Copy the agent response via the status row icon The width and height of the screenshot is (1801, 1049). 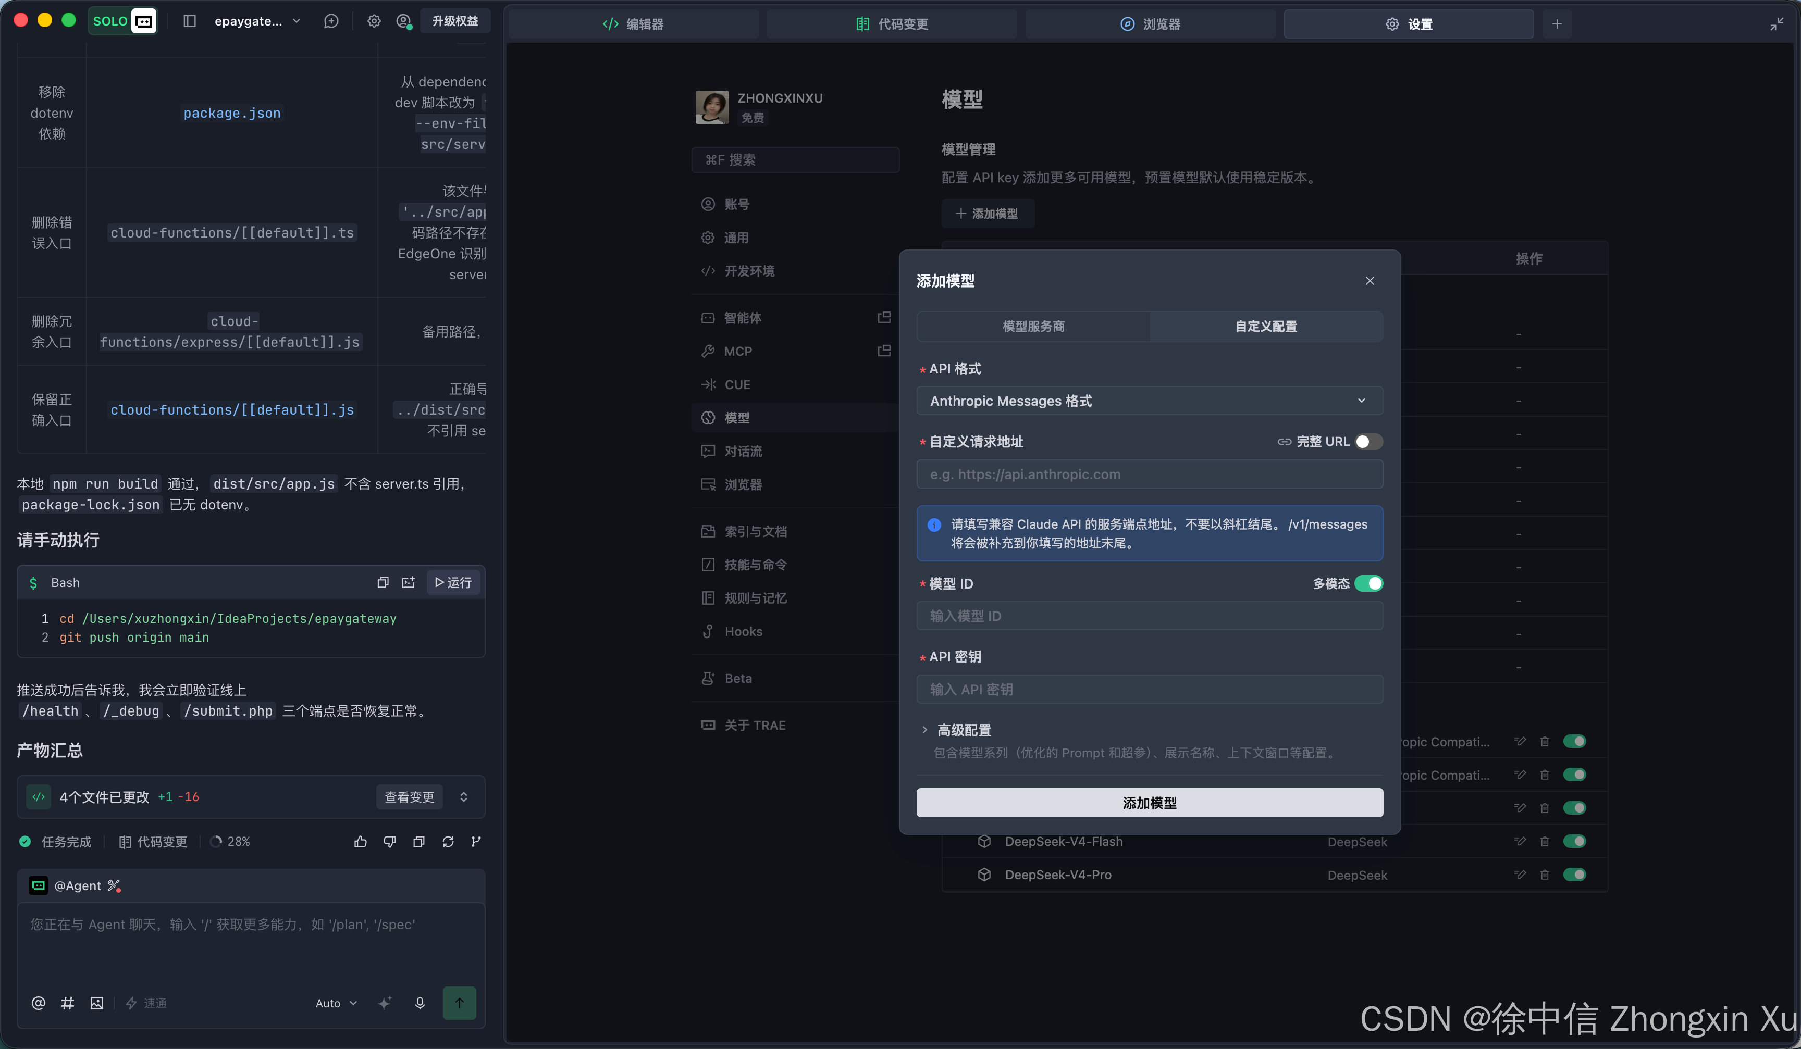coord(419,842)
